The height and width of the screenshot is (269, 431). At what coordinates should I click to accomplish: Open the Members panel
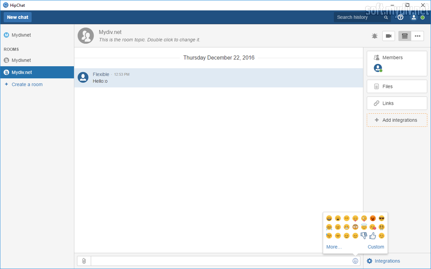click(397, 64)
